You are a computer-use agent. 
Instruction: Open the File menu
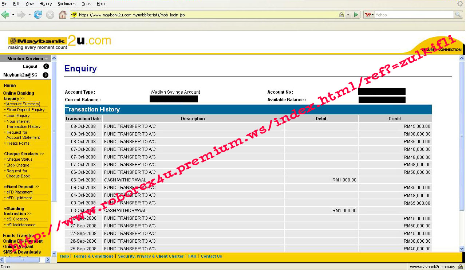click(x=4, y=4)
